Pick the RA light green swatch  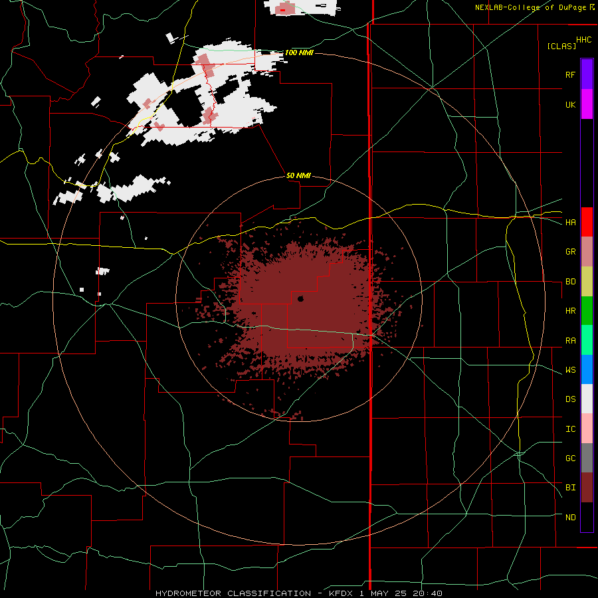click(x=587, y=340)
